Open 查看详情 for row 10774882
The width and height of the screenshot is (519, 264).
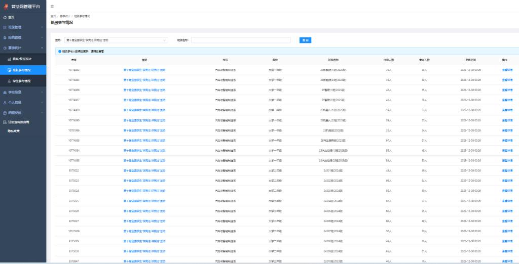(507, 70)
